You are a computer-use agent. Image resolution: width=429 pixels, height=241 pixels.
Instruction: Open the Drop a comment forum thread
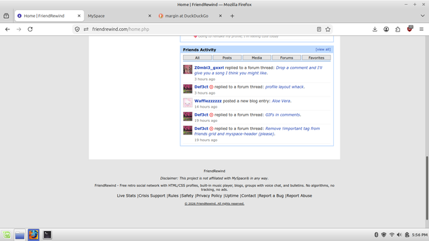258,70
